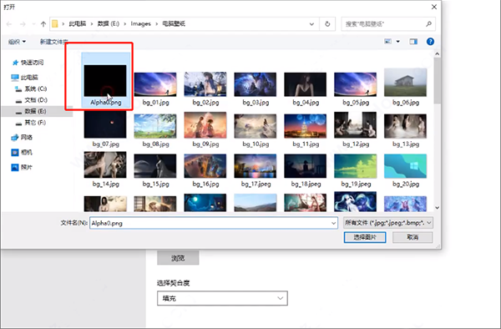Select the bg_05.jpg thumbnail
This screenshot has height=329, width=501.
[x=356, y=84]
